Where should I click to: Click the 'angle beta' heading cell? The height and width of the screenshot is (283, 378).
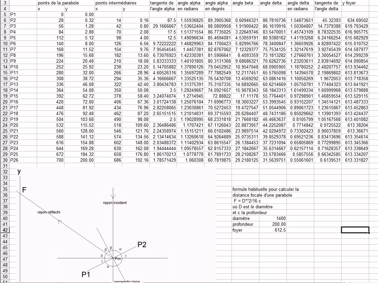pyautogui.click(x=245, y=3)
